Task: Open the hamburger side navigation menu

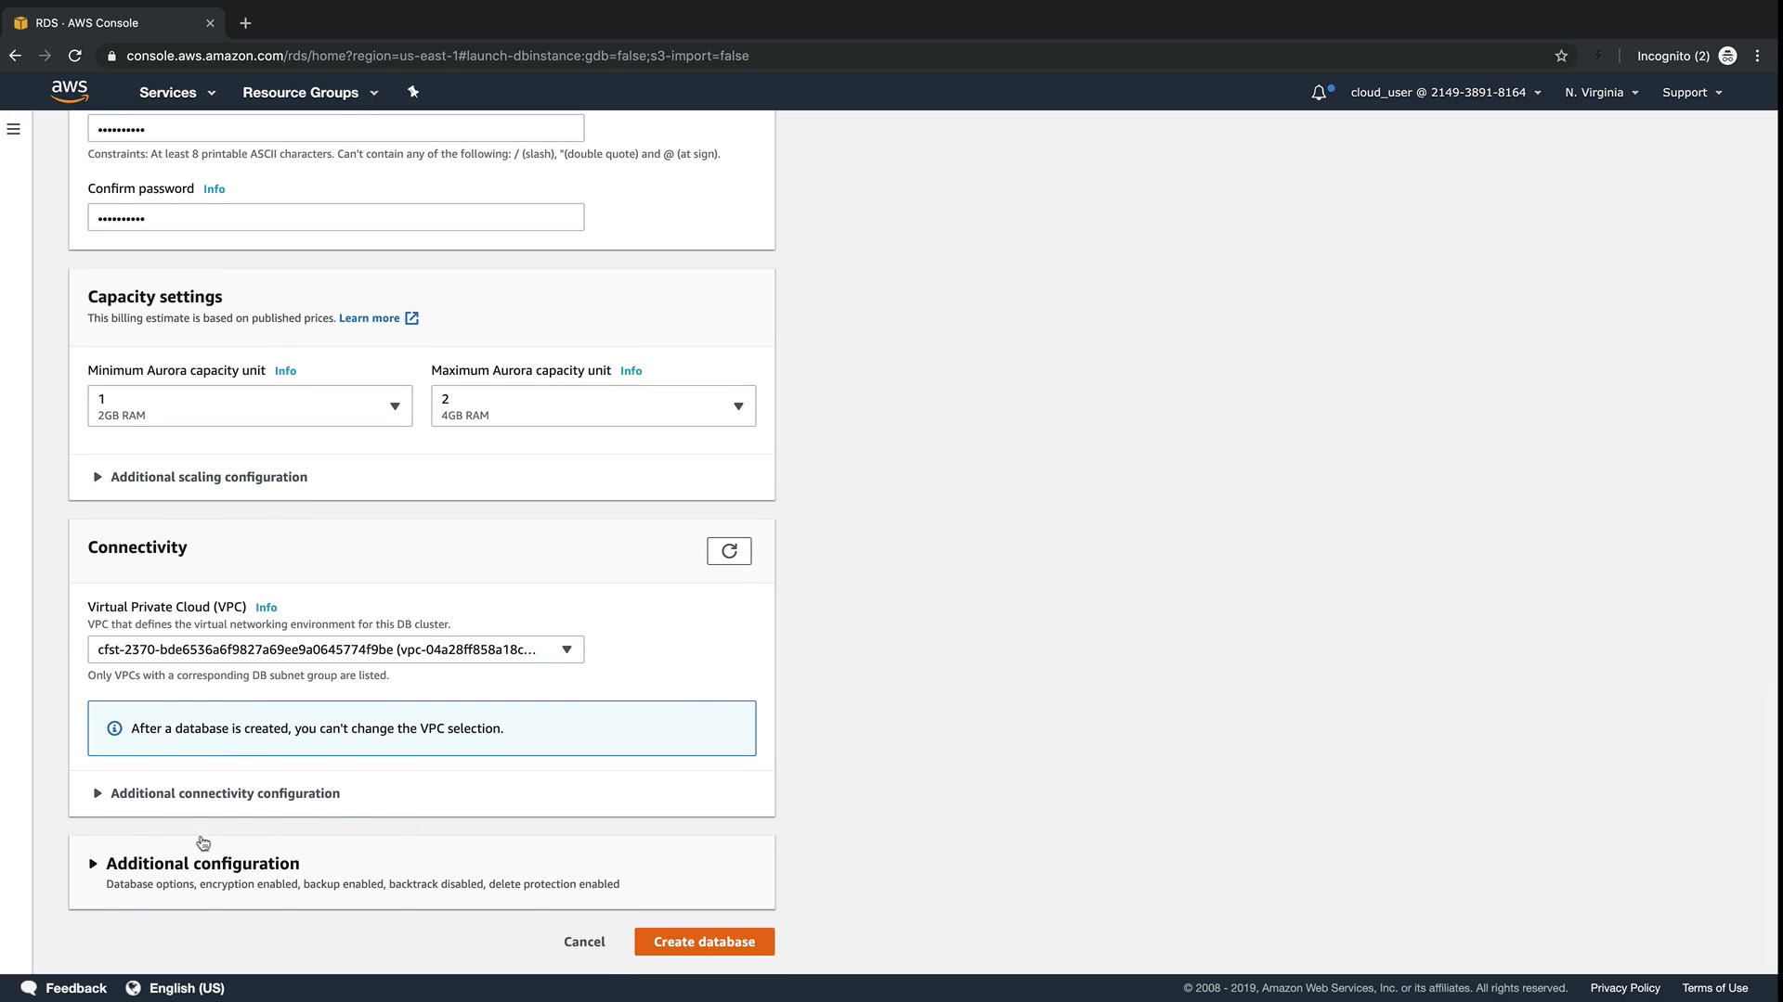Action: tap(14, 129)
